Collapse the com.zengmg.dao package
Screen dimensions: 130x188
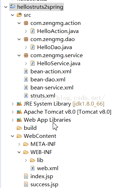pyautogui.click(x=19, y=39)
